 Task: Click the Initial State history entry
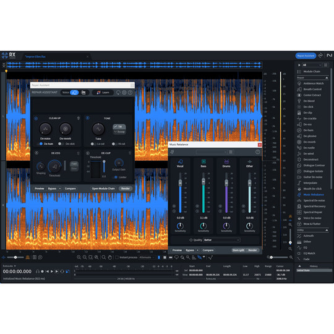(x=314, y=270)
